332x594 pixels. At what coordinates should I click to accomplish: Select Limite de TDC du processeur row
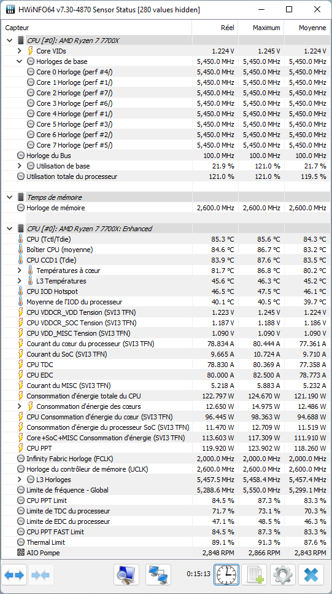(x=166, y=511)
